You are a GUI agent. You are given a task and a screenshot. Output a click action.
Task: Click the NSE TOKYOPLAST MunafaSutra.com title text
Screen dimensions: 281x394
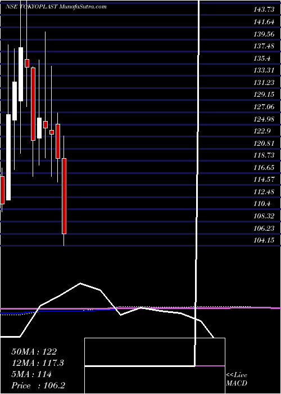coord(56,7)
